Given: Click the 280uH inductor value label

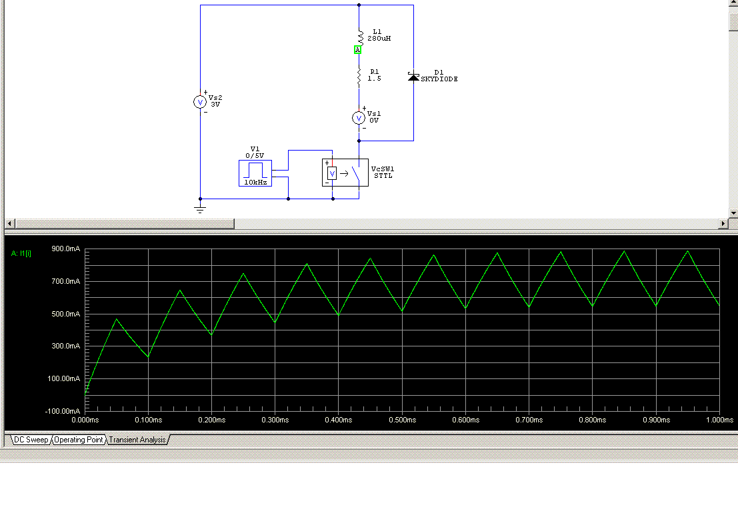Looking at the screenshot, I should (379, 39).
